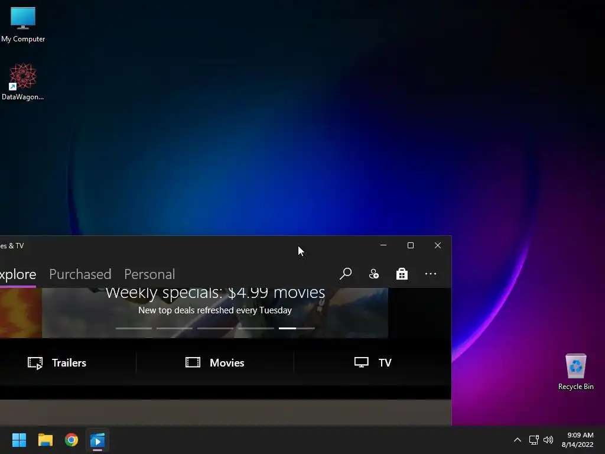Expand the hidden system tray icons chevron
This screenshot has width=605, height=454.
[x=518, y=440]
